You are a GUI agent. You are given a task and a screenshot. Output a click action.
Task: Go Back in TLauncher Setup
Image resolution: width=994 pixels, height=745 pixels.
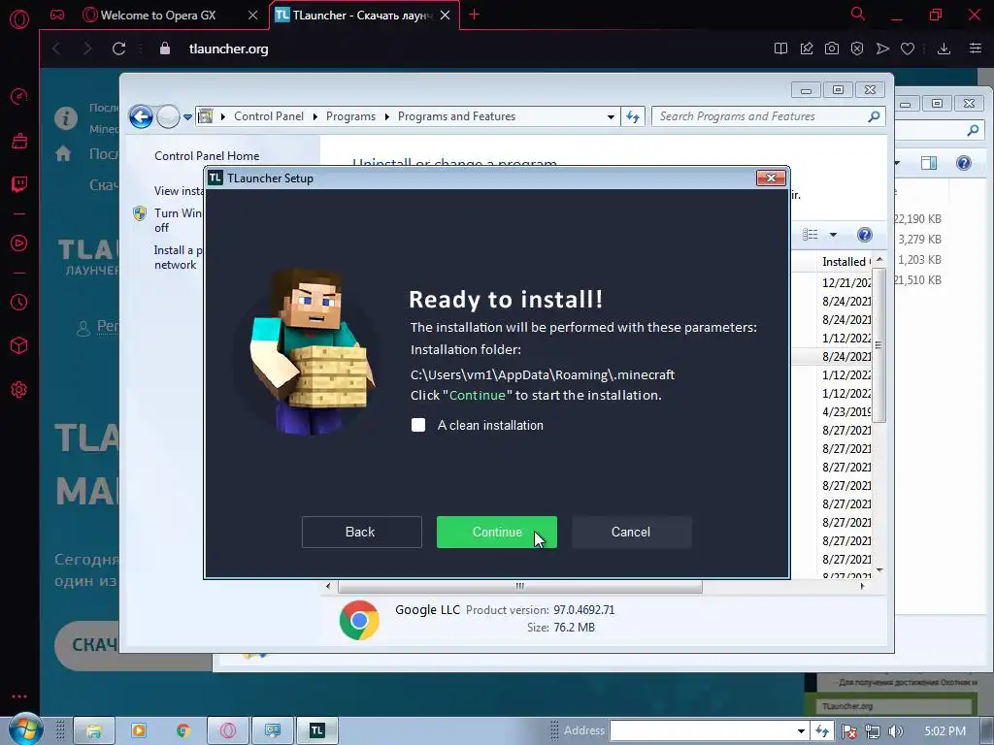(x=361, y=533)
